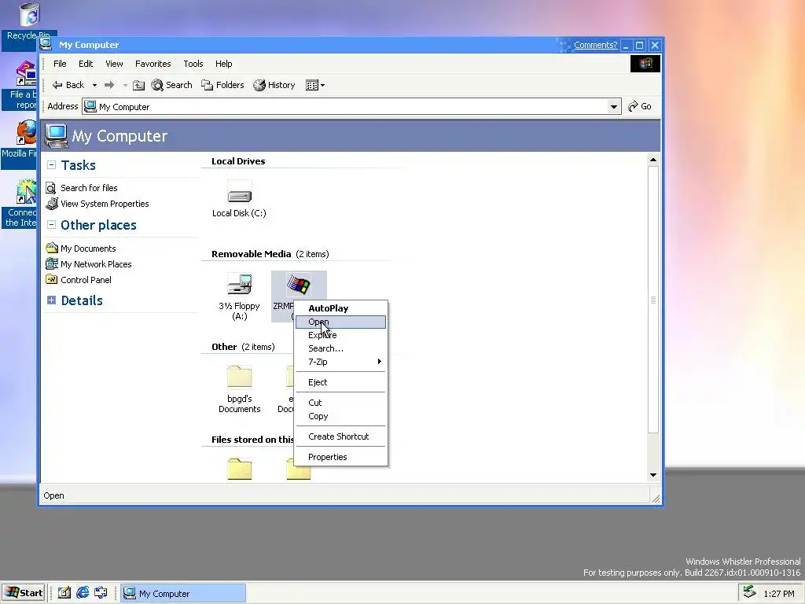The image size is (805, 604).
Task: Open the Help menu
Action: pos(223,64)
